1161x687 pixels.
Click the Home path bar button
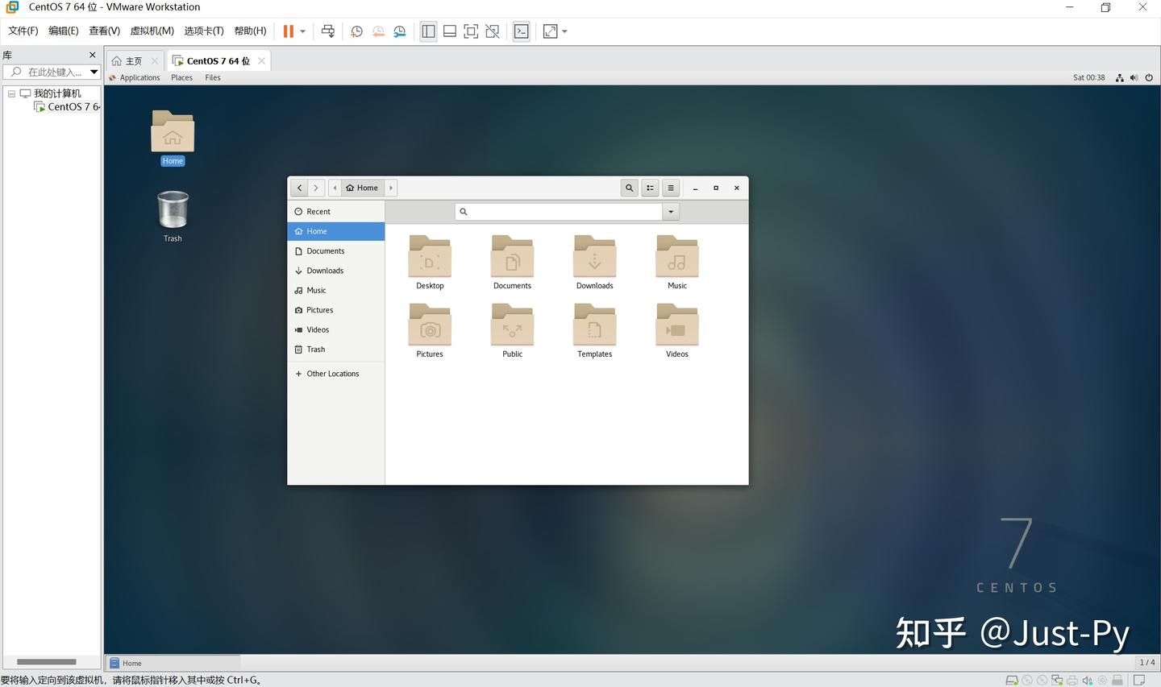click(362, 188)
